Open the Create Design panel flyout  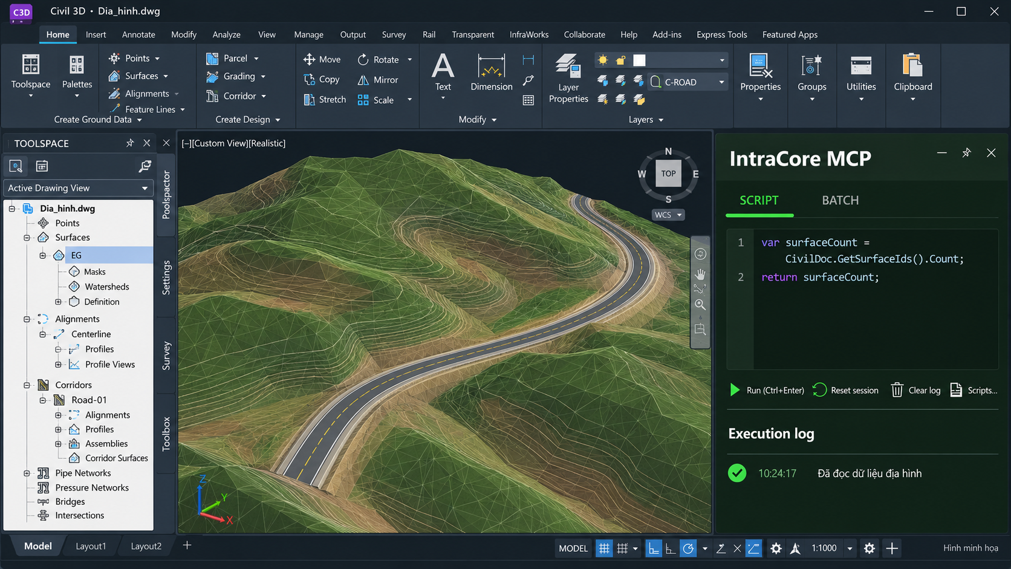point(248,120)
